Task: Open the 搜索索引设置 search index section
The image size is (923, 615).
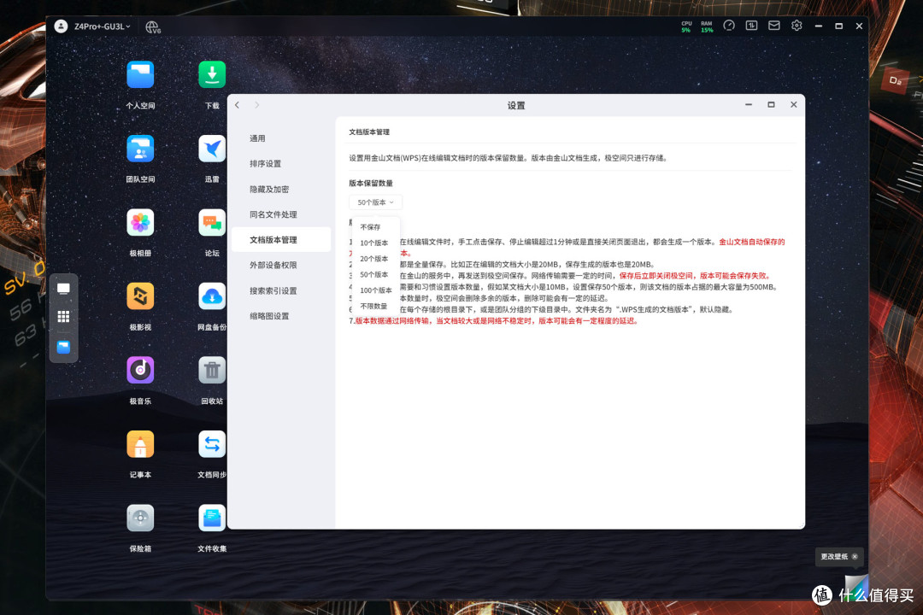Action: [281, 290]
